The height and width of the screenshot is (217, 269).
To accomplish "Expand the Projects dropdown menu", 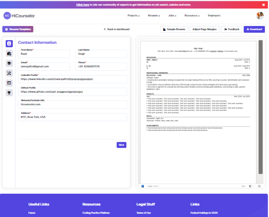I will [x=134, y=16].
